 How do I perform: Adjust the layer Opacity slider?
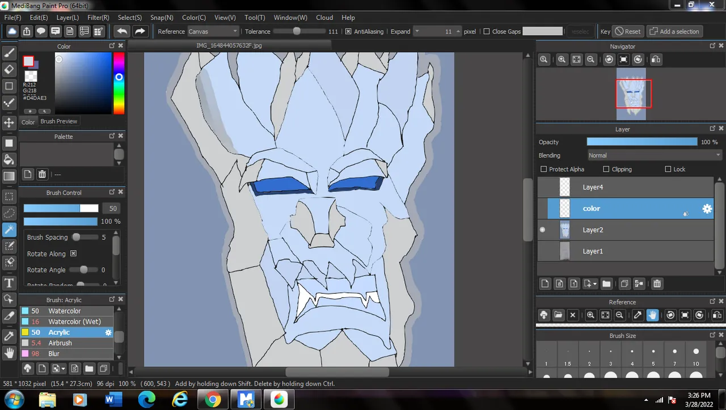(641, 142)
